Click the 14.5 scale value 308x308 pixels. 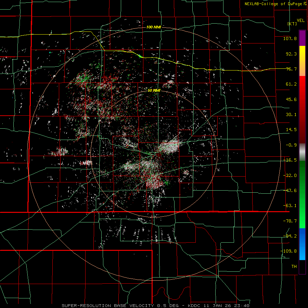click(x=291, y=130)
